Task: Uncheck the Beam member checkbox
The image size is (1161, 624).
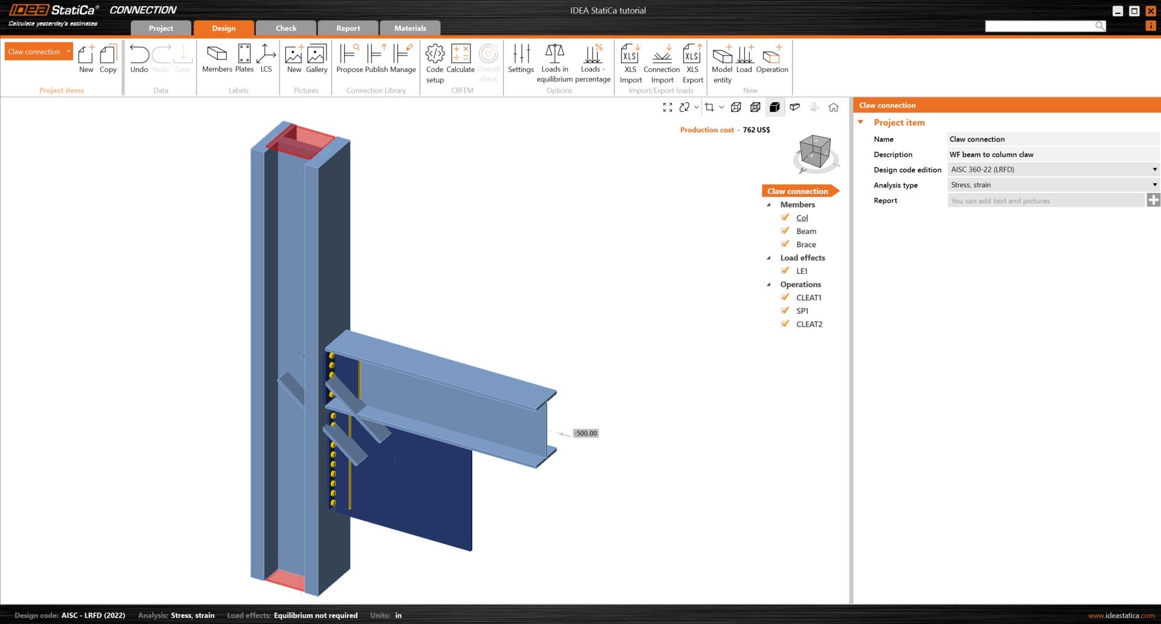Action: point(785,231)
